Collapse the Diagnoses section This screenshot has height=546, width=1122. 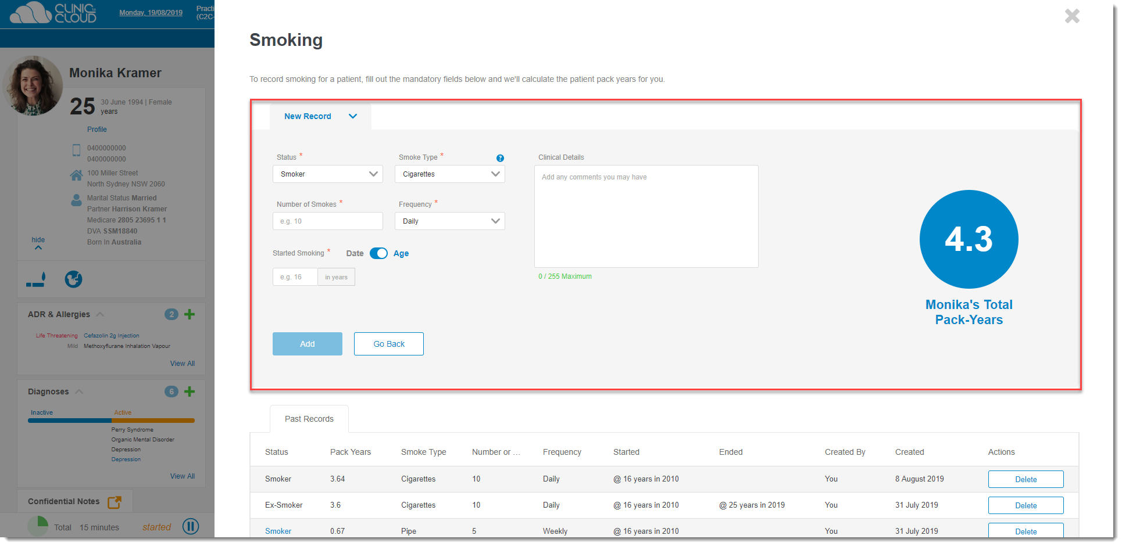click(x=79, y=391)
